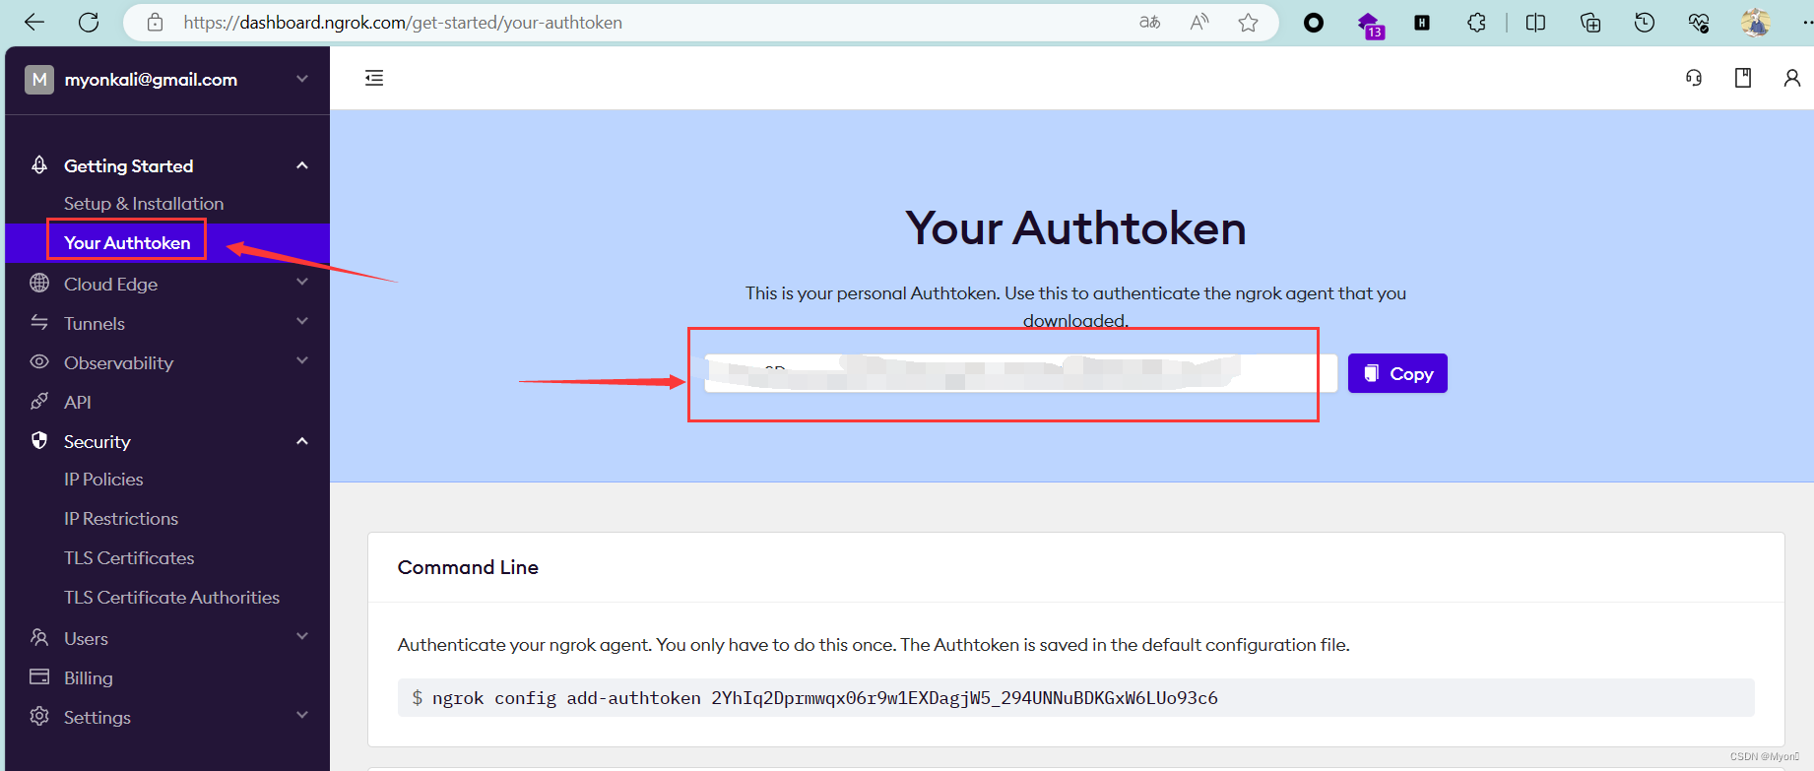
Task: Open the API menu item
Action: [78, 402]
